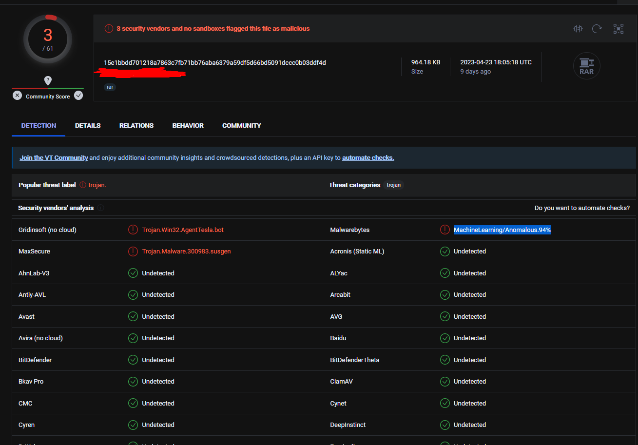Follow the Join the VT Community link
The height and width of the screenshot is (445, 638).
pyautogui.click(x=54, y=158)
